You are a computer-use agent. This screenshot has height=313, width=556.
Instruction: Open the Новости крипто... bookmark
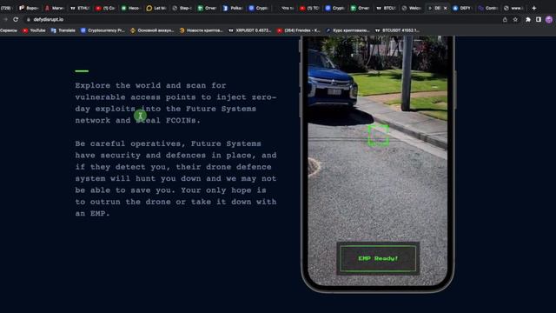click(201, 30)
